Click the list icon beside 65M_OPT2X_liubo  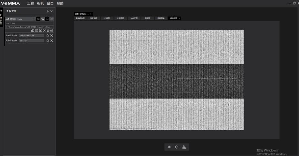[34, 19]
